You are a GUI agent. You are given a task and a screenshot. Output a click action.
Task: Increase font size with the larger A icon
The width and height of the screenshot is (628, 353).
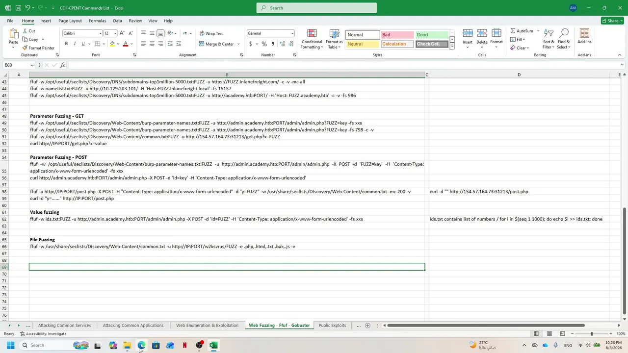tap(122, 33)
